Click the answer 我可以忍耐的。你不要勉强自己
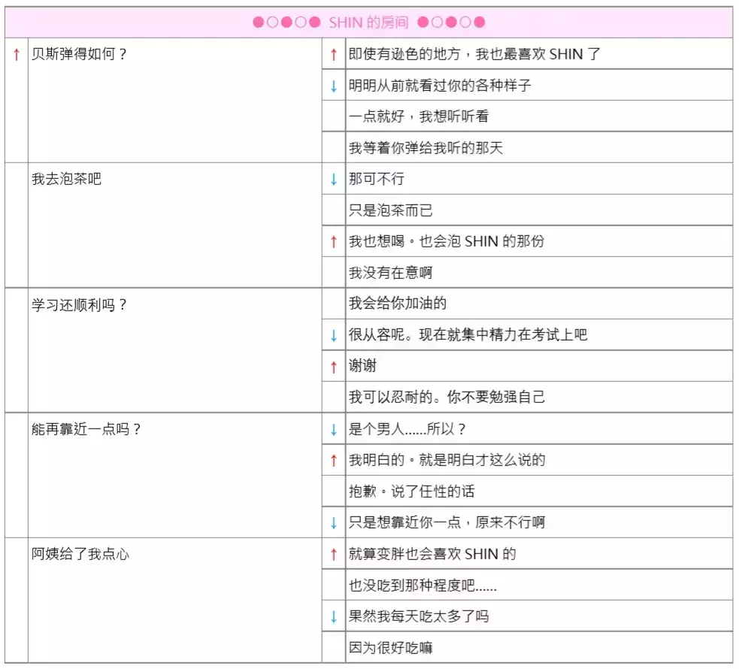Image resolution: width=739 pixels, height=669 pixels. coord(447,397)
